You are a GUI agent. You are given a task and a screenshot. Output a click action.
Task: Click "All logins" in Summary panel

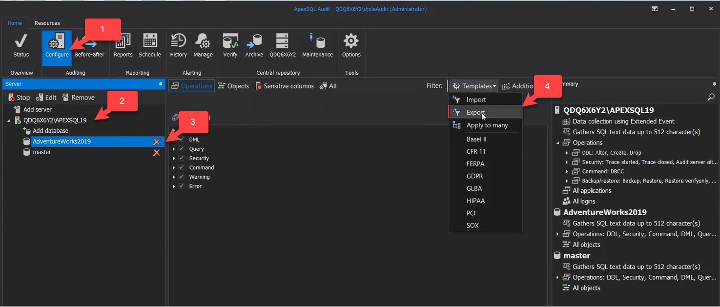[584, 201]
